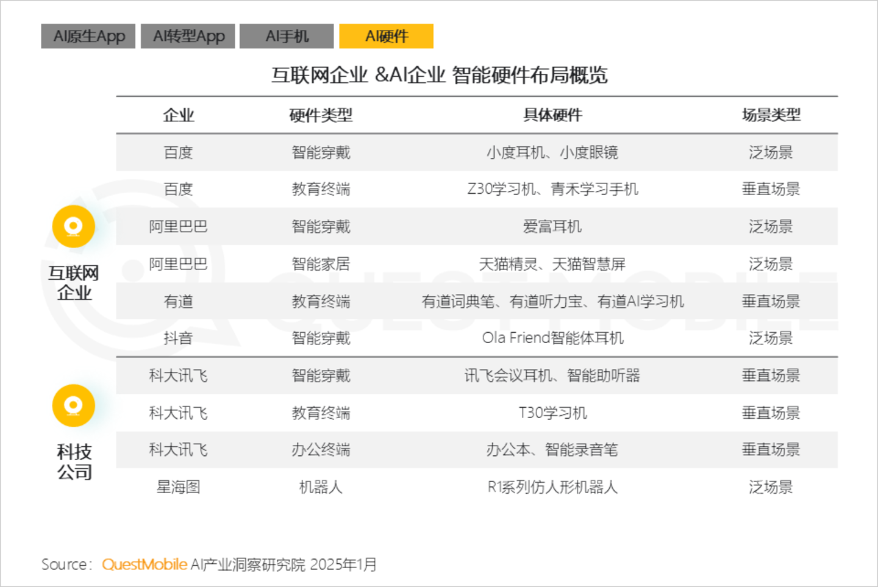Click the Ola Friend智能体耳机 entry
This screenshot has height=587, width=878.
point(552,338)
